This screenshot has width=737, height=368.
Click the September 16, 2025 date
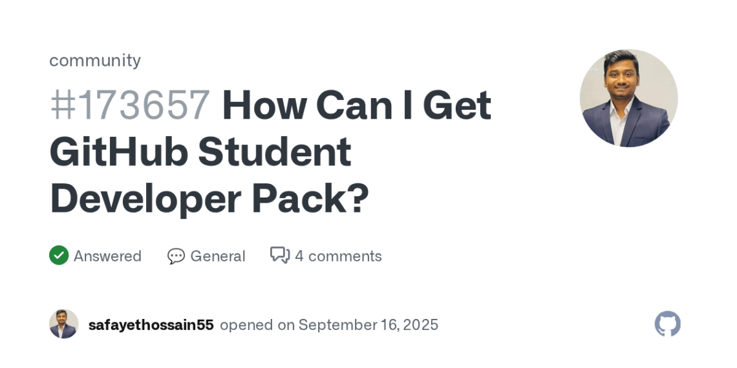coord(368,325)
